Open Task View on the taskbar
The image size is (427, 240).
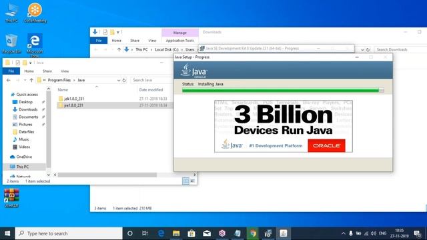[145, 233]
